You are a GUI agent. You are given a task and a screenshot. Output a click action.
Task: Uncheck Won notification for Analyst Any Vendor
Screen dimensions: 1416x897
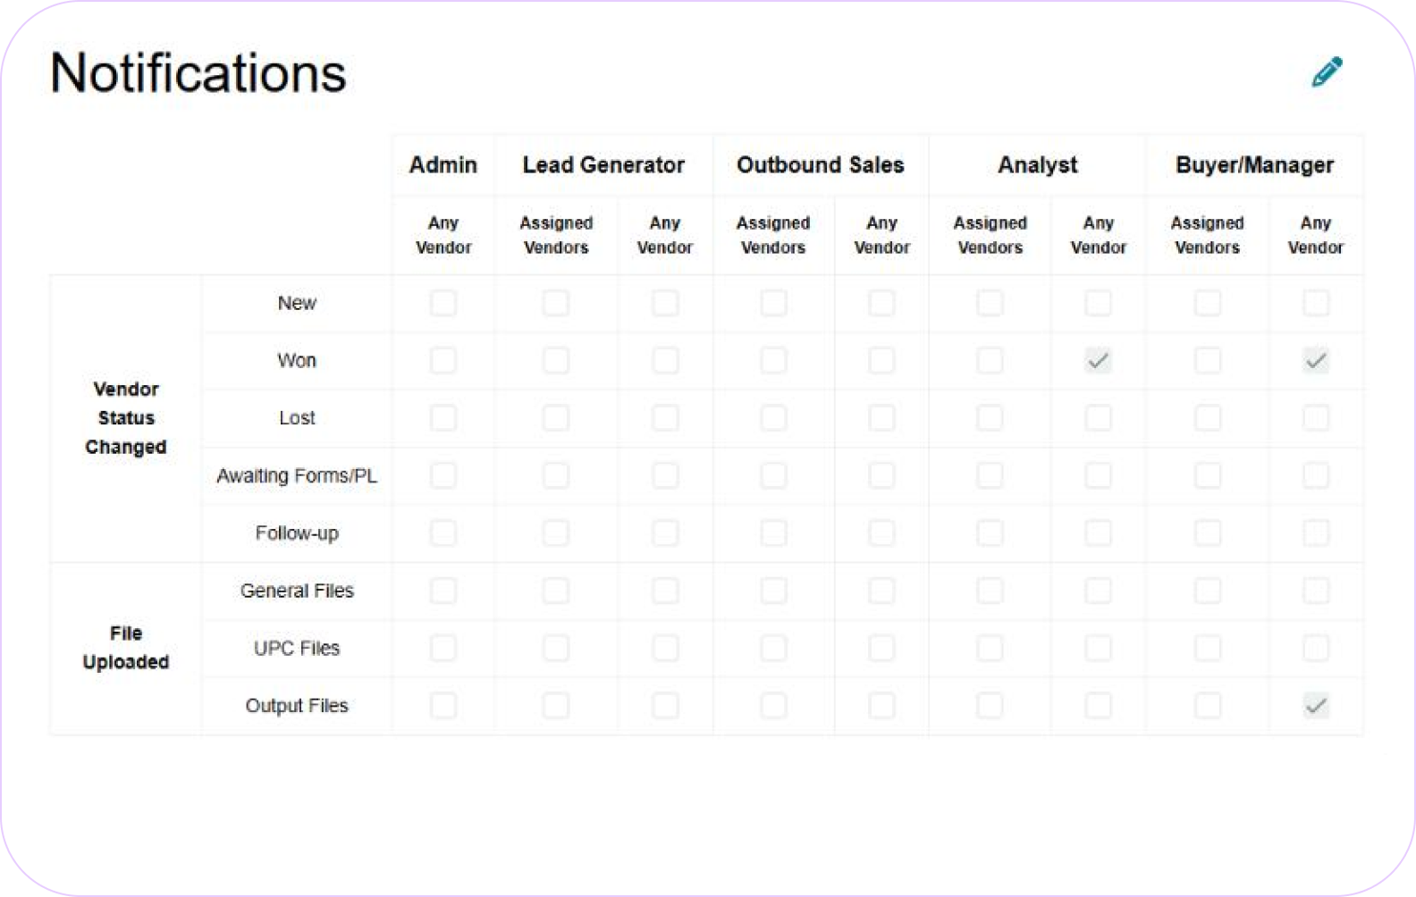click(1098, 361)
